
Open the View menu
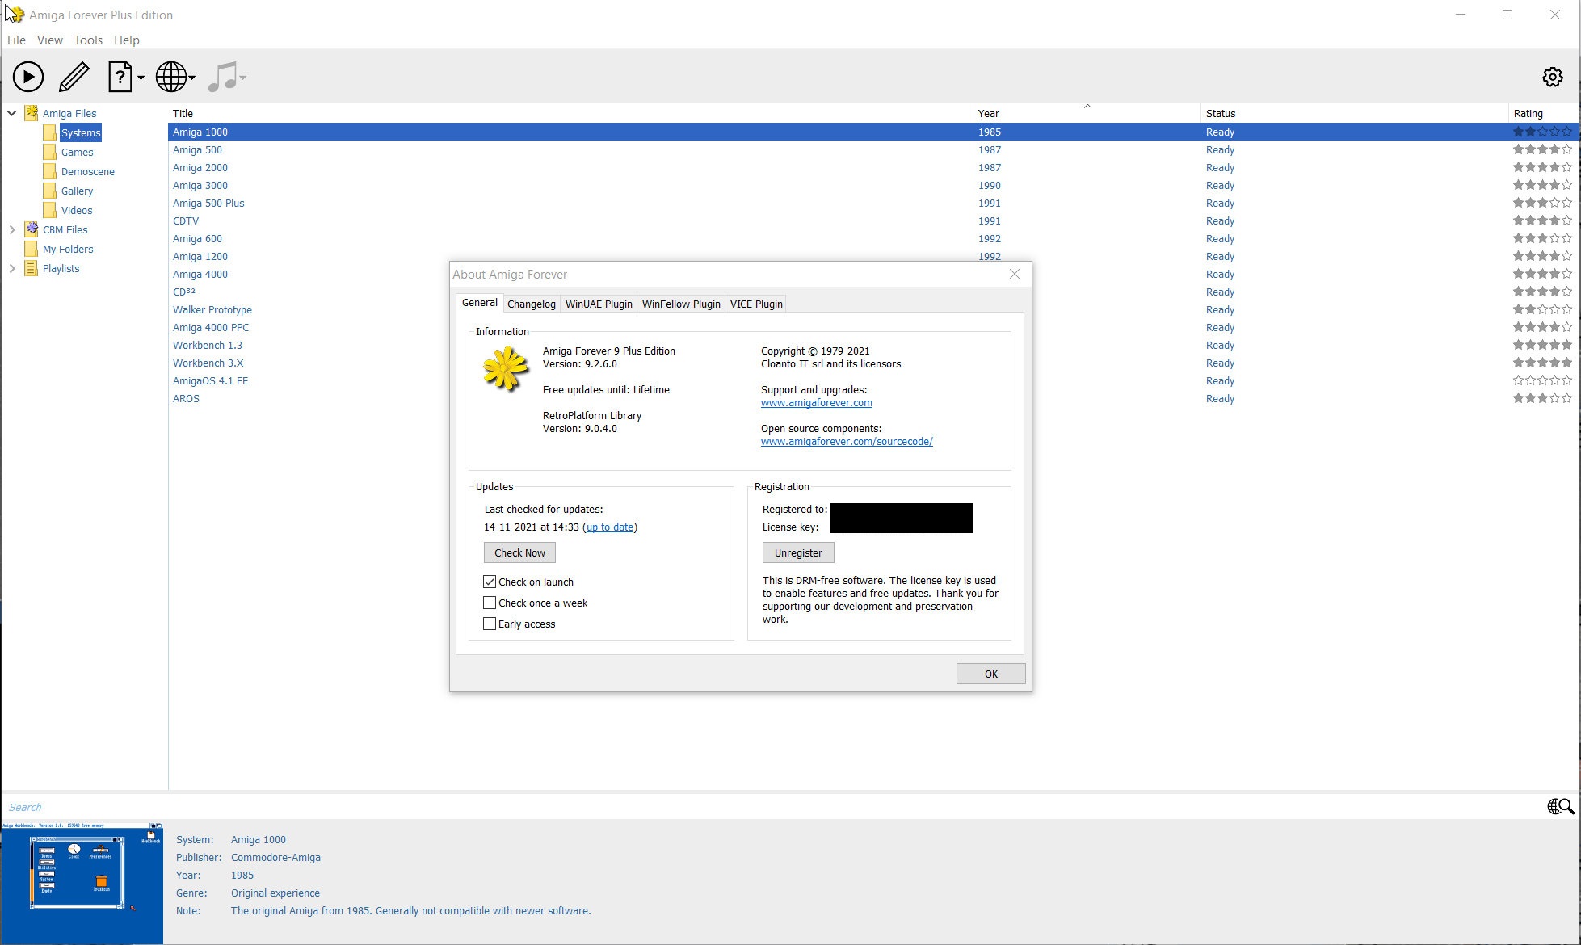(49, 40)
